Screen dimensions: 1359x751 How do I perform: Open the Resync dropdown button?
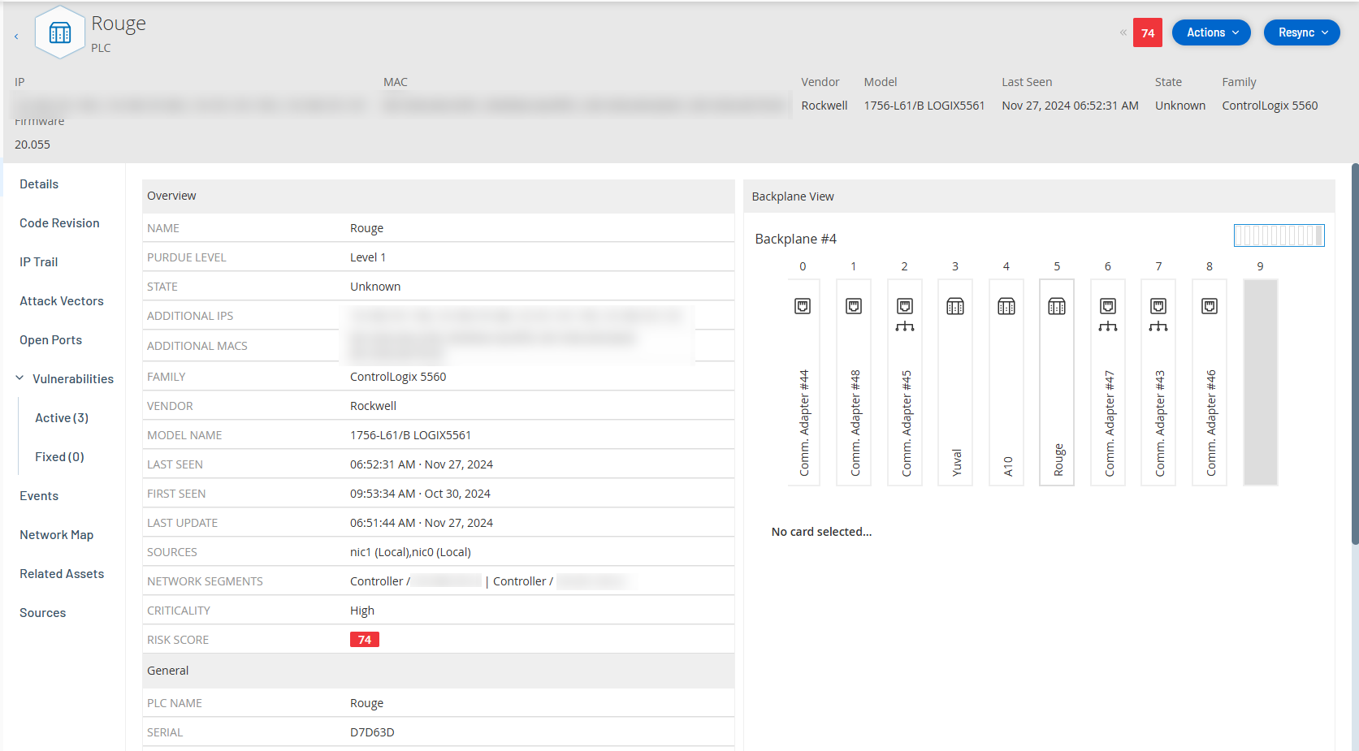point(1301,32)
